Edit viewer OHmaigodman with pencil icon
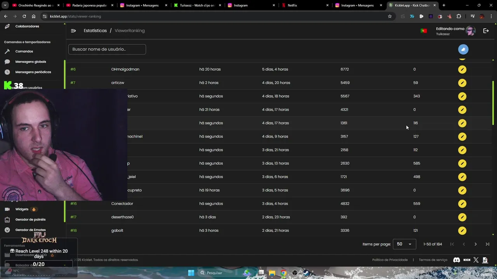Screen dimensions: 497x279 pos(462,69)
